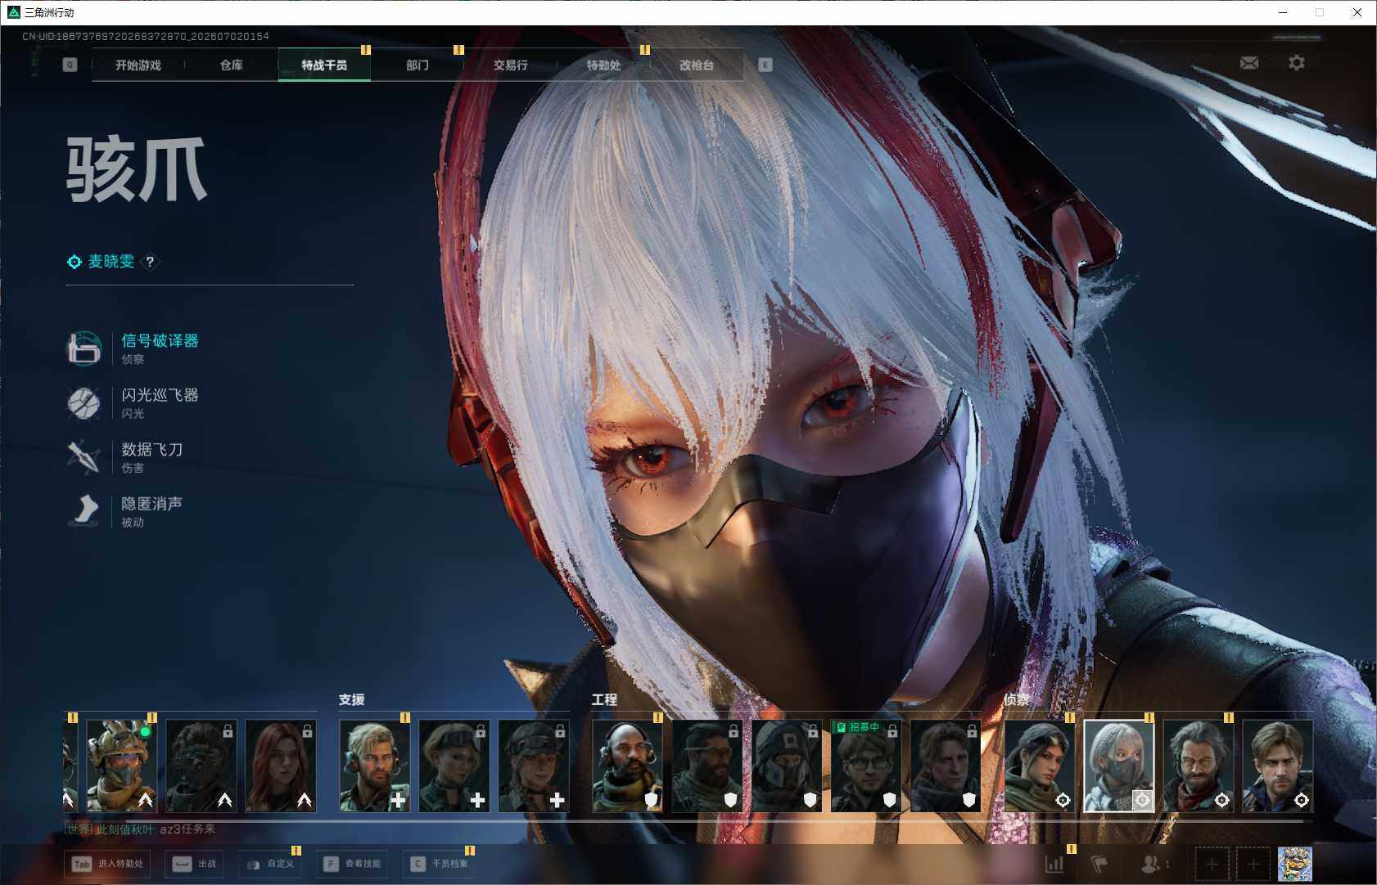Select the brown-haired male recon operator
Image resolution: width=1377 pixels, height=885 pixels.
click(x=1278, y=766)
